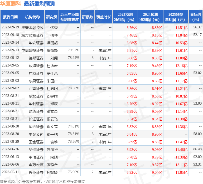Select the 机构简称 column header
This screenshot has height=184, width=203.
pos(32,17)
